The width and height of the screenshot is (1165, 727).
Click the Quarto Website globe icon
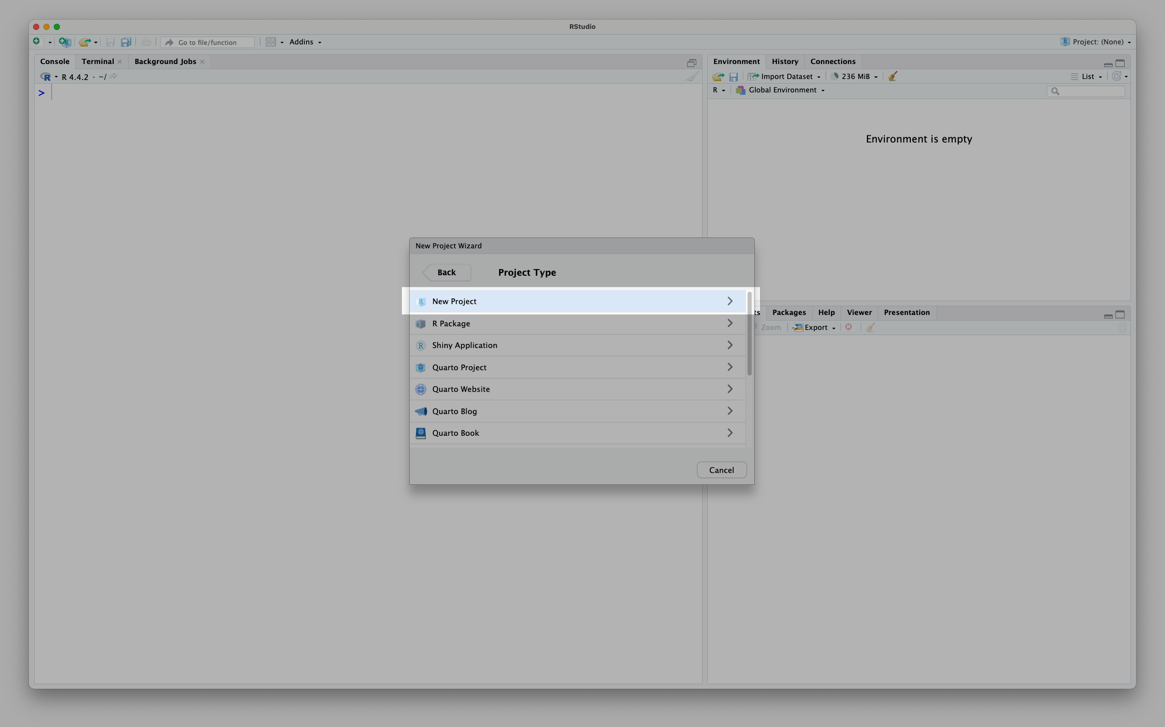tap(421, 389)
